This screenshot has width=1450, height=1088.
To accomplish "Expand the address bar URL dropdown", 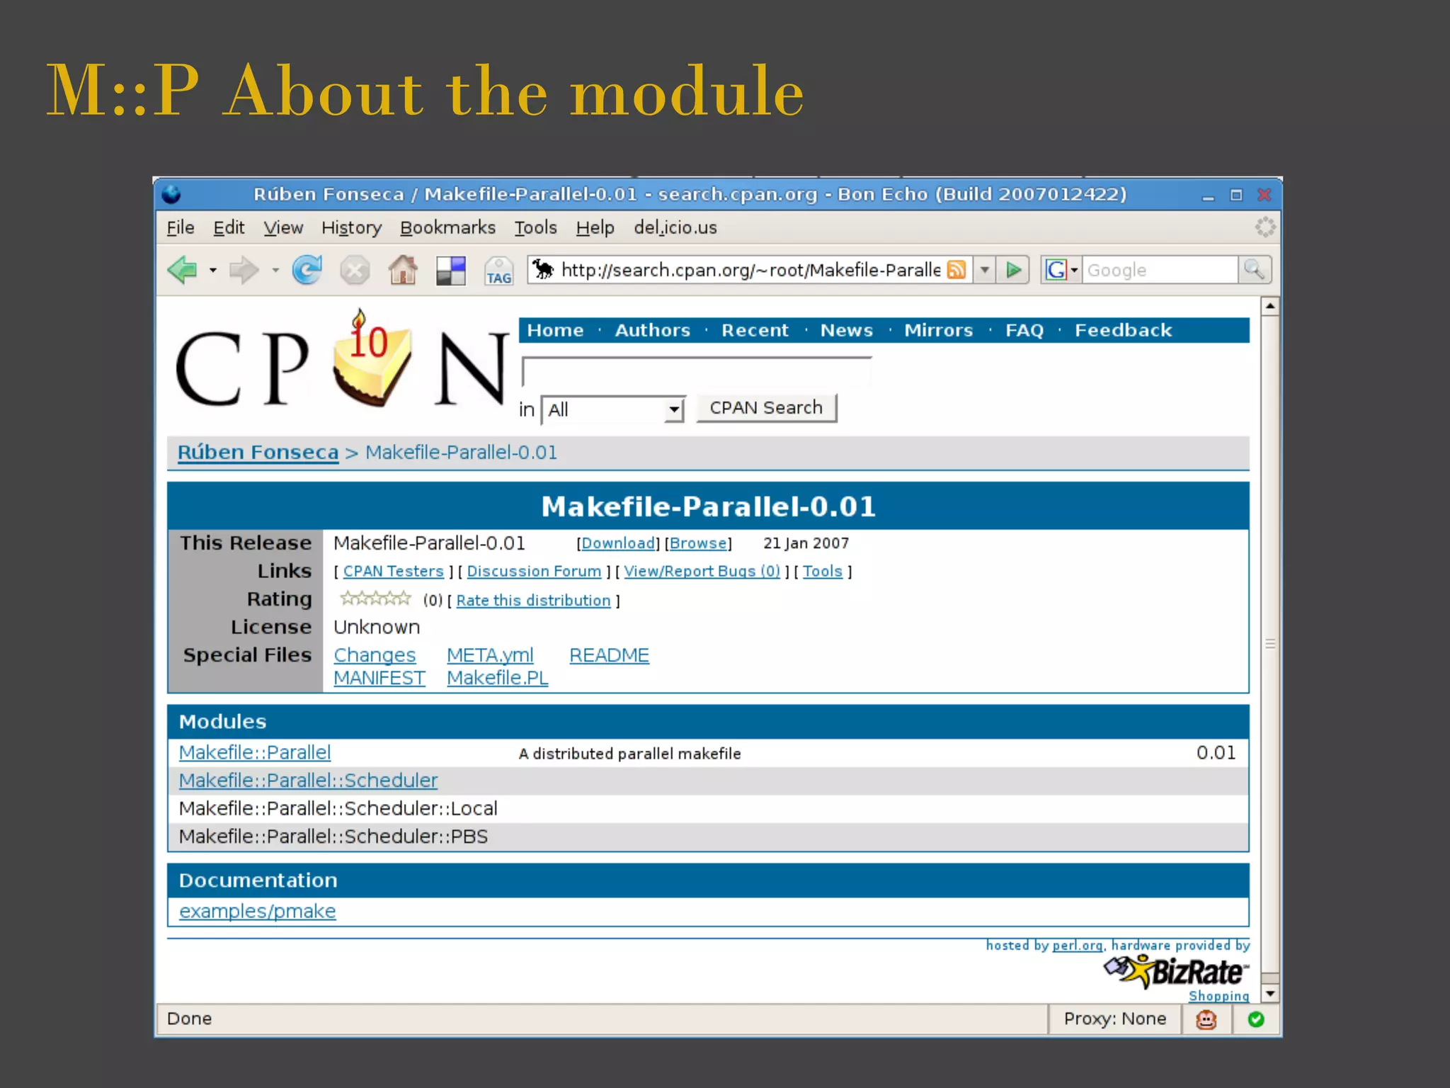I will tap(985, 270).
